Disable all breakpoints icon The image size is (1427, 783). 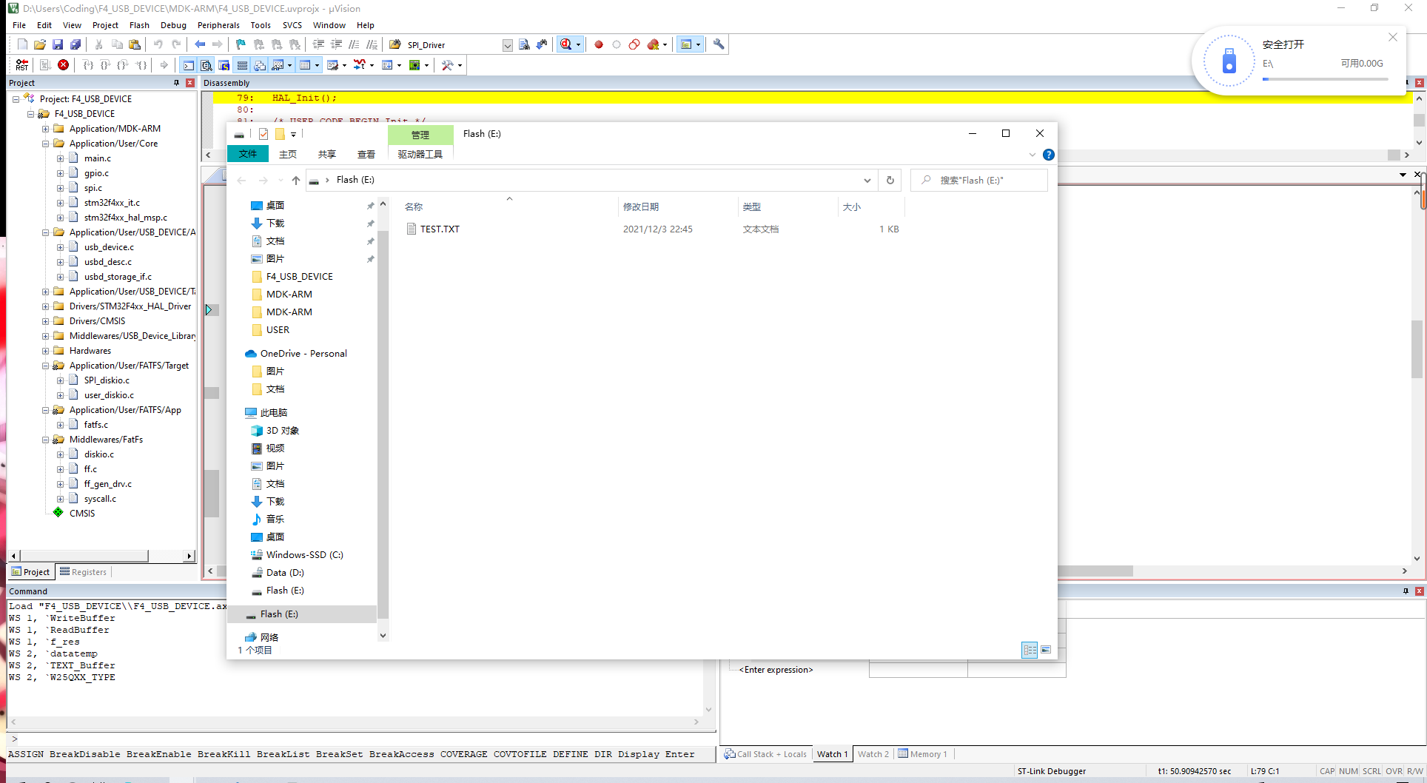(634, 44)
